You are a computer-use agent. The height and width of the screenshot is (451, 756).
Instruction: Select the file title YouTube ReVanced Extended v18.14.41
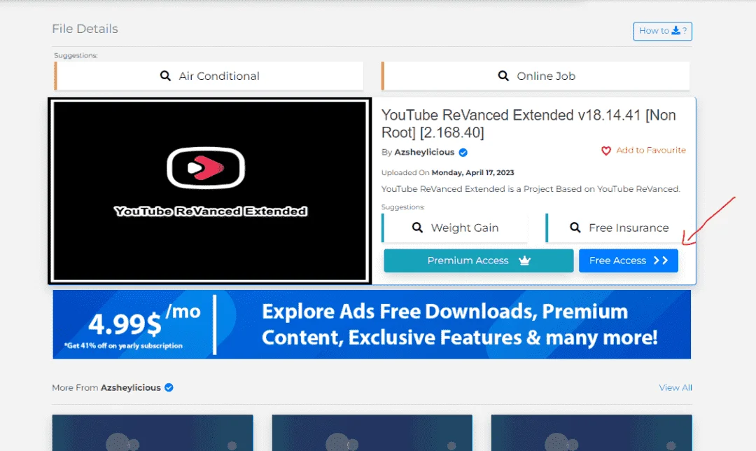[528, 123]
